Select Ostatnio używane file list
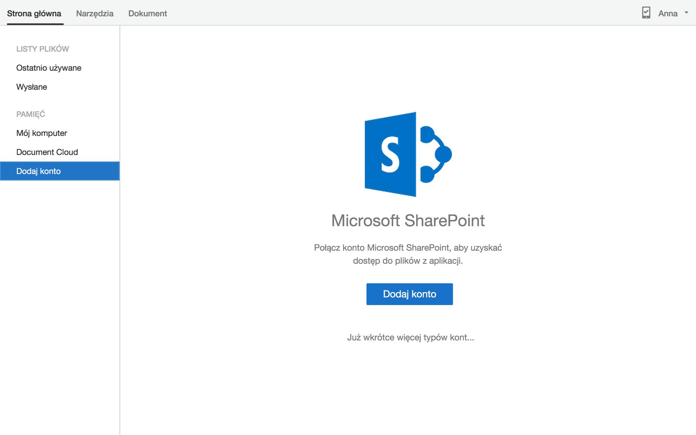This screenshot has width=696, height=435. (x=60, y=68)
